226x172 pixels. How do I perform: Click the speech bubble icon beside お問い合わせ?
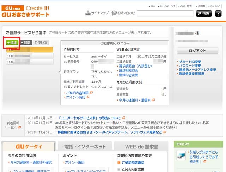point(114,13)
